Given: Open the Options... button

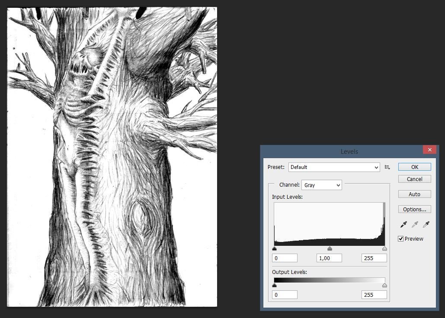Looking at the screenshot, I should 415,209.
